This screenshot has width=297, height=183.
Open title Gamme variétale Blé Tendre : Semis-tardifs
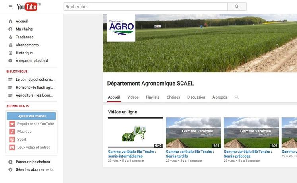click(190, 154)
